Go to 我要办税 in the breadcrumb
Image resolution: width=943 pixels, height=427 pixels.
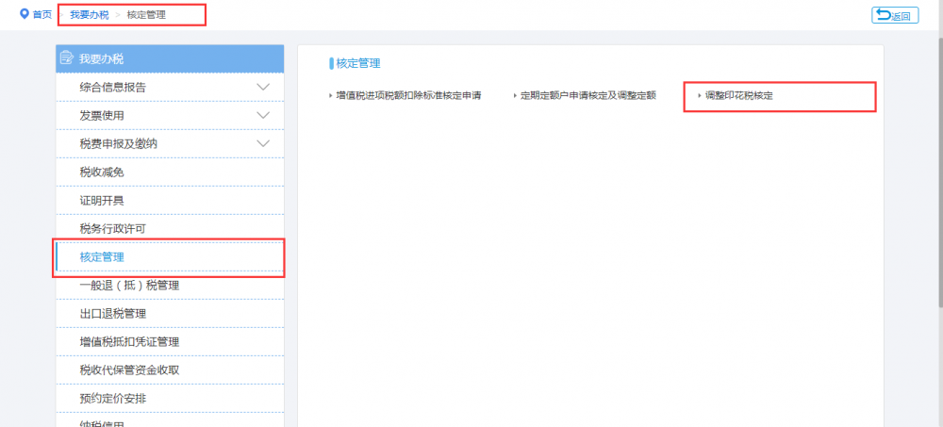point(89,15)
